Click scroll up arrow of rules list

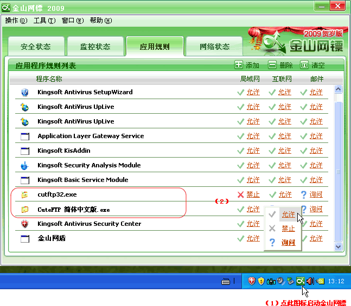tap(338, 89)
